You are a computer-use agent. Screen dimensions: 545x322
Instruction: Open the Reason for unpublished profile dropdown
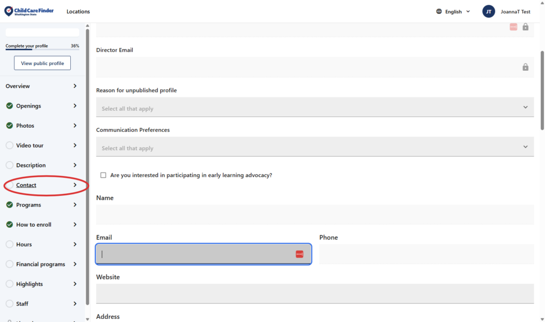[315, 108]
